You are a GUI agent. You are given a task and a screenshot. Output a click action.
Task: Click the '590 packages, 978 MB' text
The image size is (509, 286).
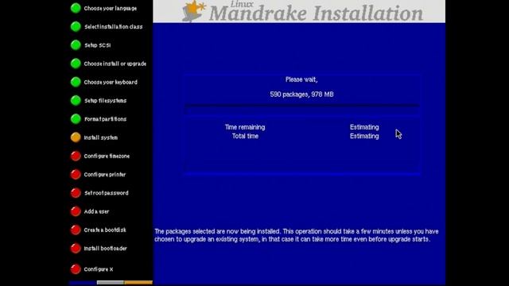tap(301, 95)
